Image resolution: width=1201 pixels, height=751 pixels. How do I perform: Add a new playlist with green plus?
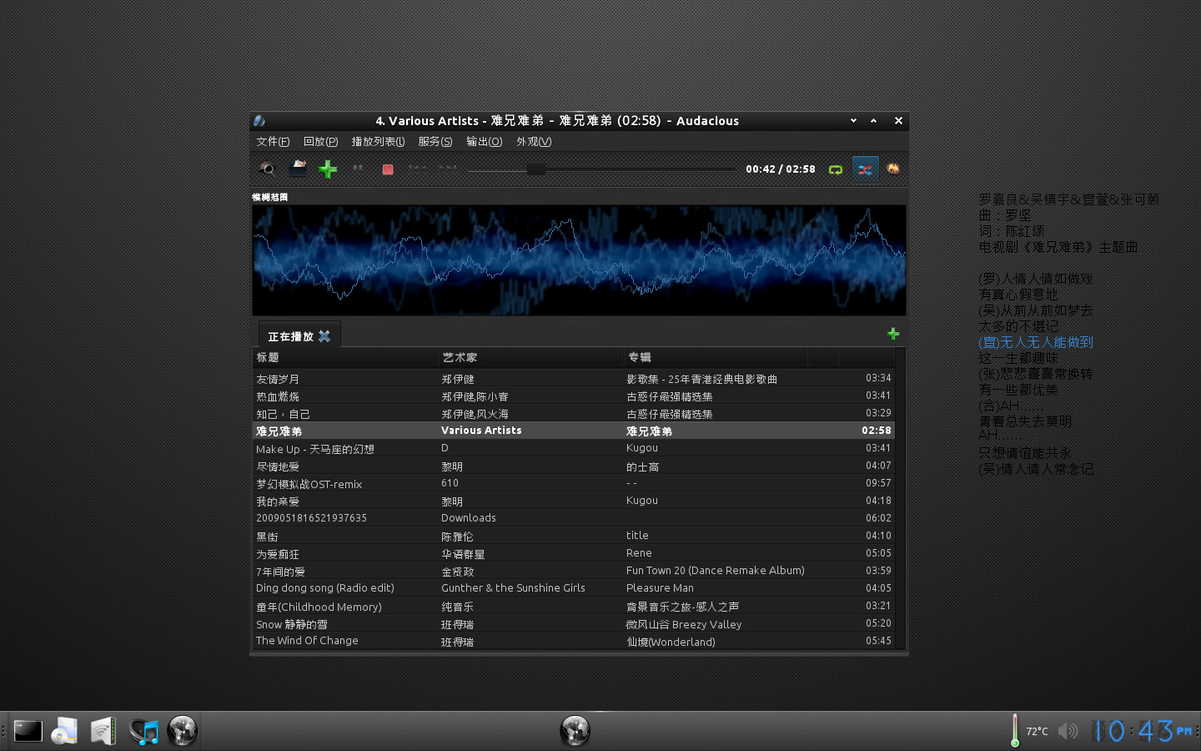[893, 334]
